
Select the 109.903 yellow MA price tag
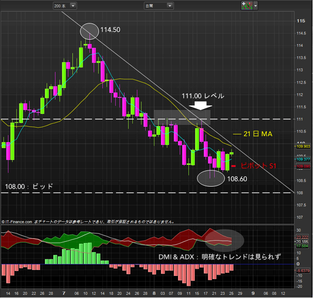303,147
